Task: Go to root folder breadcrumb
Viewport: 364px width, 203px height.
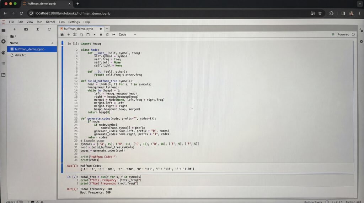Action: (13, 37)
